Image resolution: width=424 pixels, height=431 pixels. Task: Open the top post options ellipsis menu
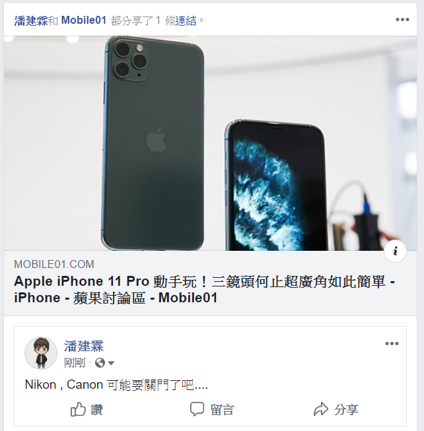click(402, 20)
